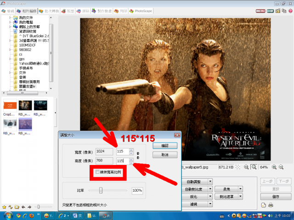294x220 pixels.
Task: Go to the PhotoScape home tab
Action: 141,11
